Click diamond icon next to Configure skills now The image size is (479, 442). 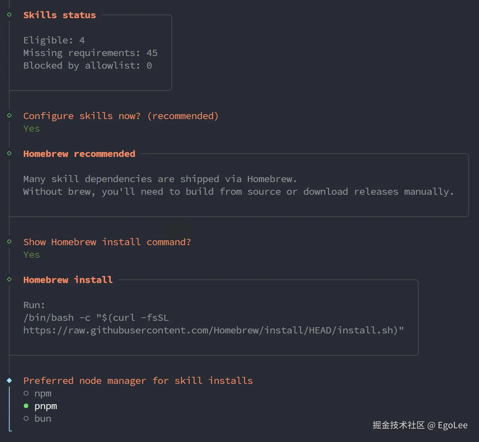click(x=9, y=116)
